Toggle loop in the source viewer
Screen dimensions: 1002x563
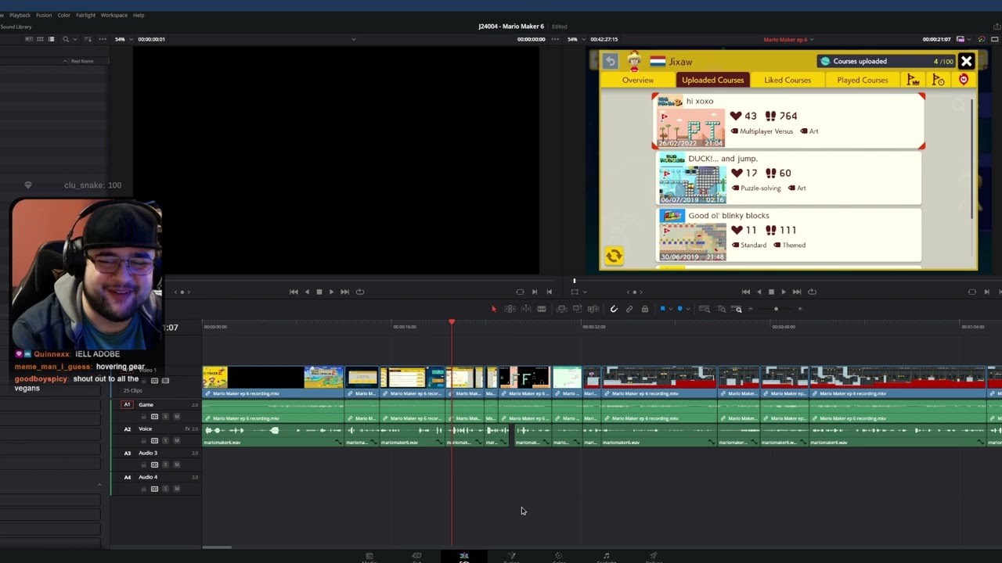pyautogui.click(x=360, y=292)
